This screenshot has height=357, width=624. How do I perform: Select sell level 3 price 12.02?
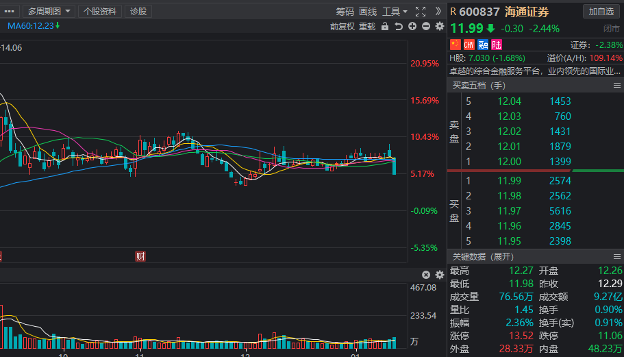(509, 132)
